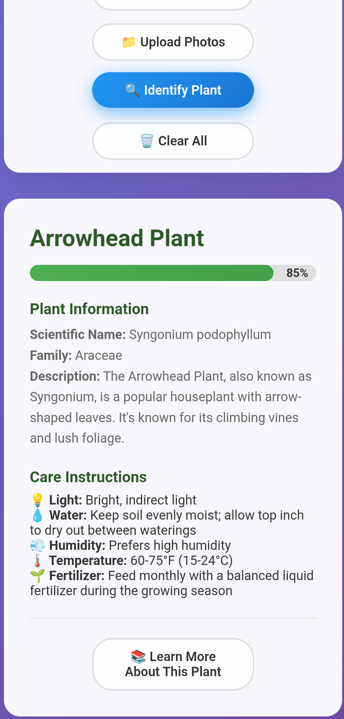Click the Care Instructions heading
344x719 pixels.
click(88, 477)
